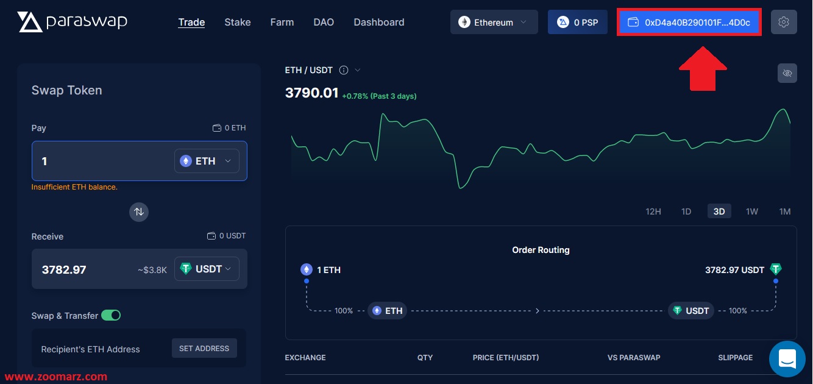Click the Insufficient ETH balance warning
Screen dimensions: 813x384
(x=74, y=187)
